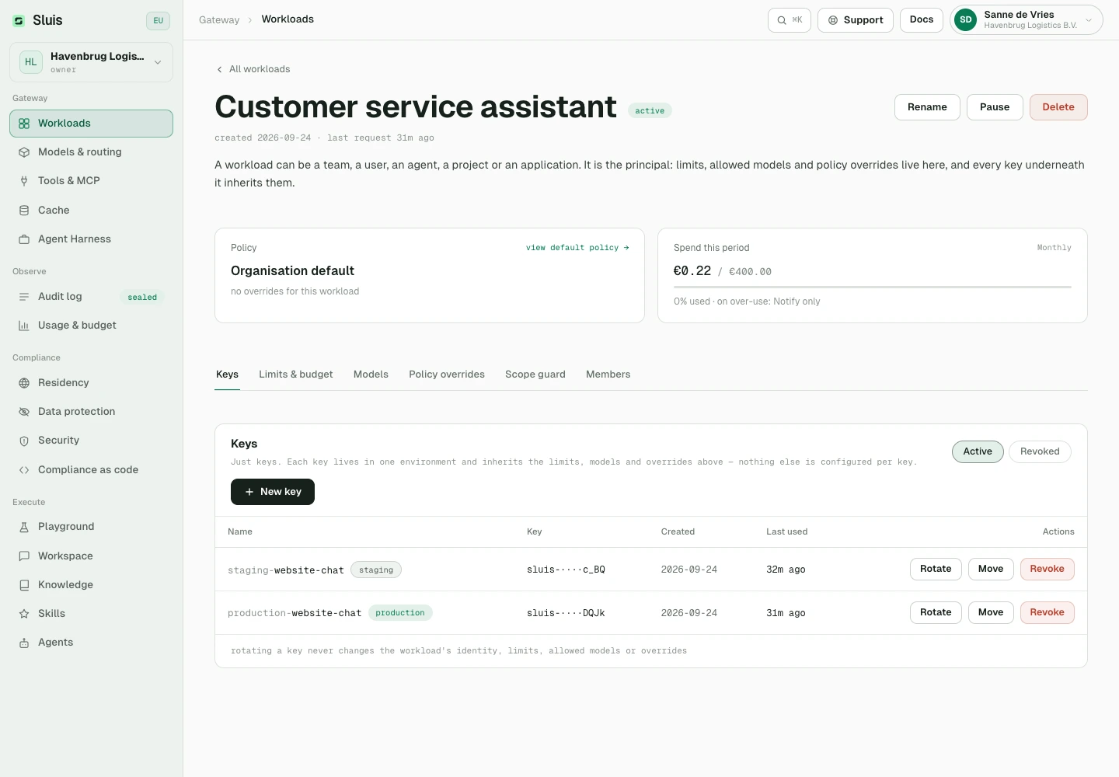Click the Workloads grid icon in sidebar
Image resolution: width=1119 pixels, height=777 pixels.
[x=24, y=124]
